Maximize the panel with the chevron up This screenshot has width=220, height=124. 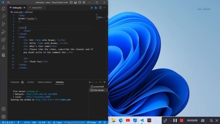(x=100, y=82)
